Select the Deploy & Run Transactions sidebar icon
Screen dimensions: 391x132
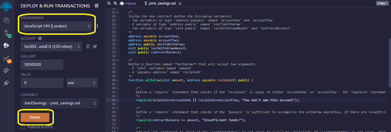tap(6, 45)
